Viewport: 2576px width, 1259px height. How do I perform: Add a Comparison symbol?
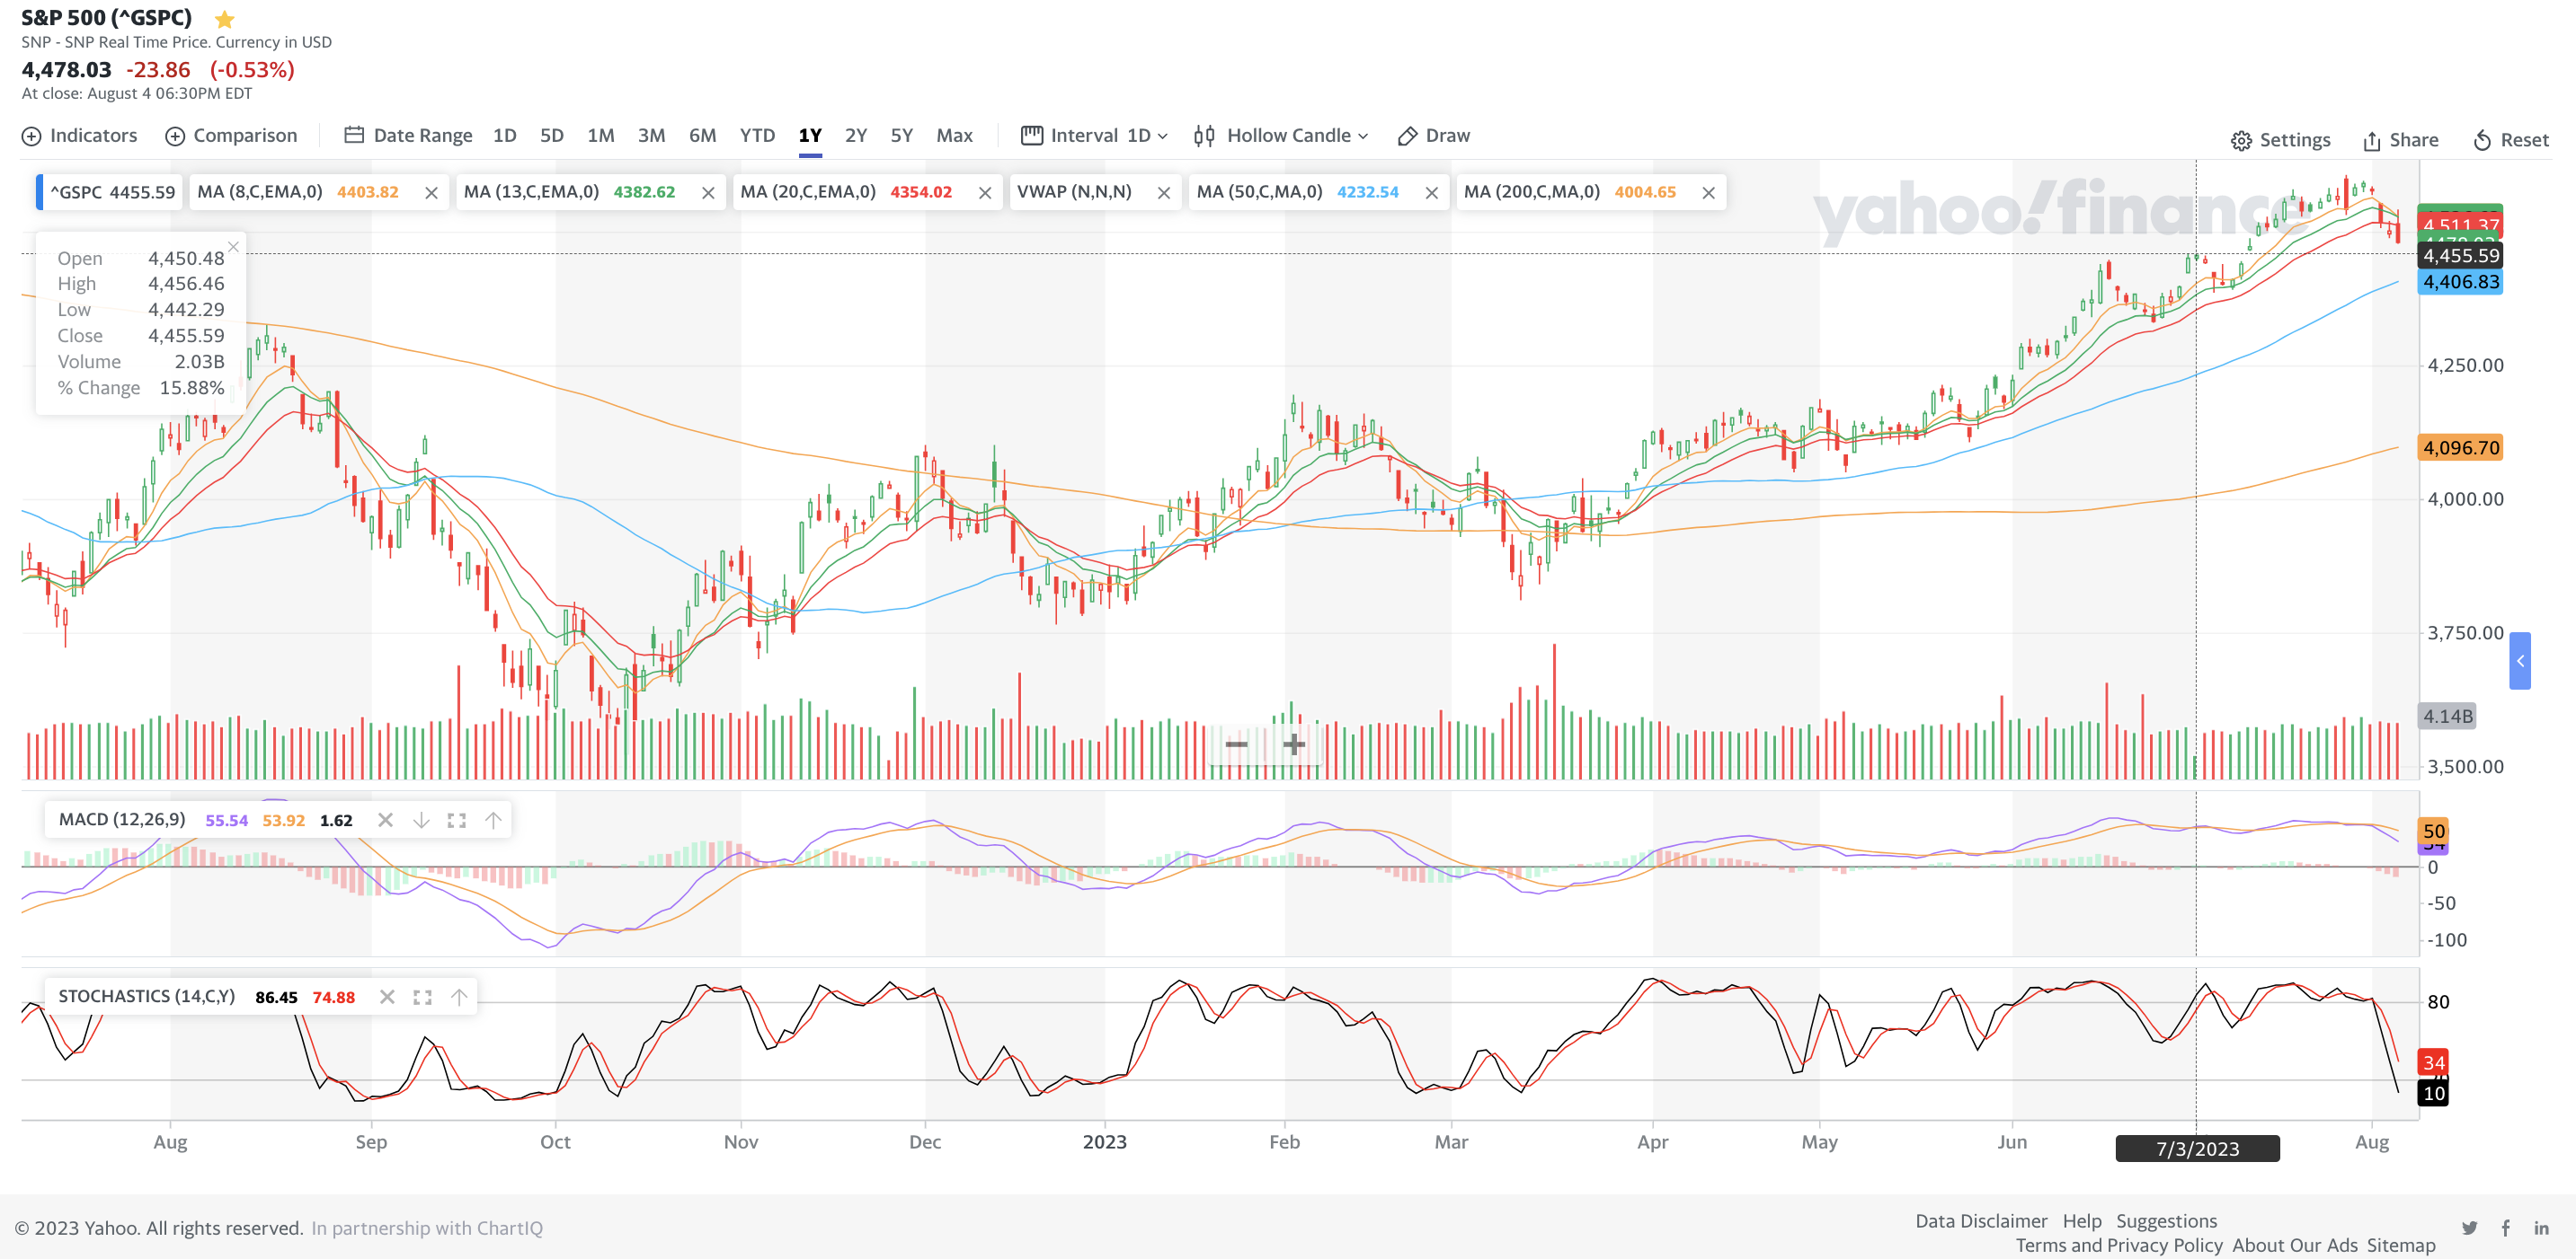pos(231,136)
